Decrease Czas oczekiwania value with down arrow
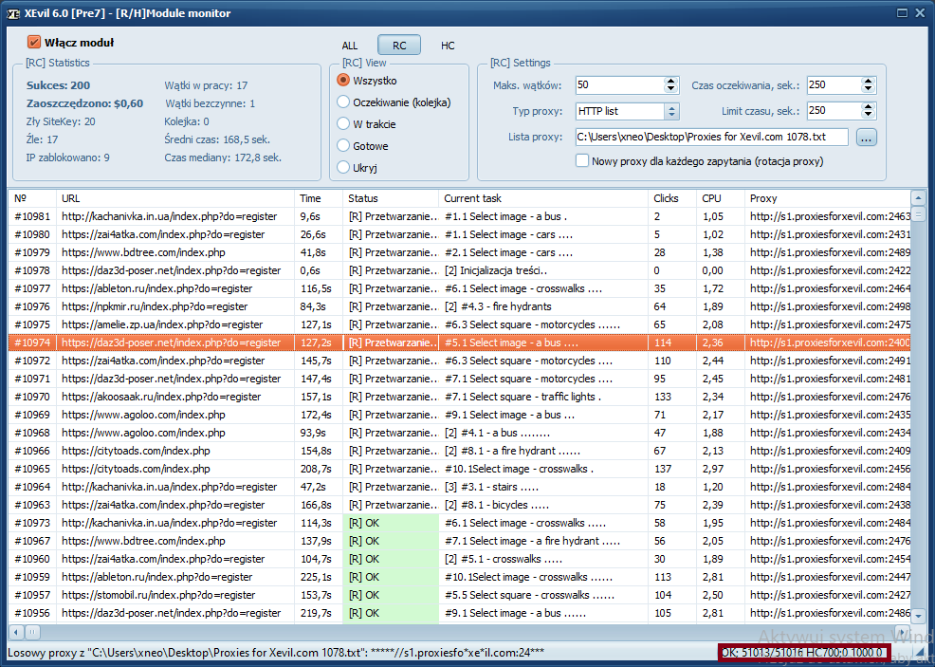The image size is (935, 667). pos(869,89)
